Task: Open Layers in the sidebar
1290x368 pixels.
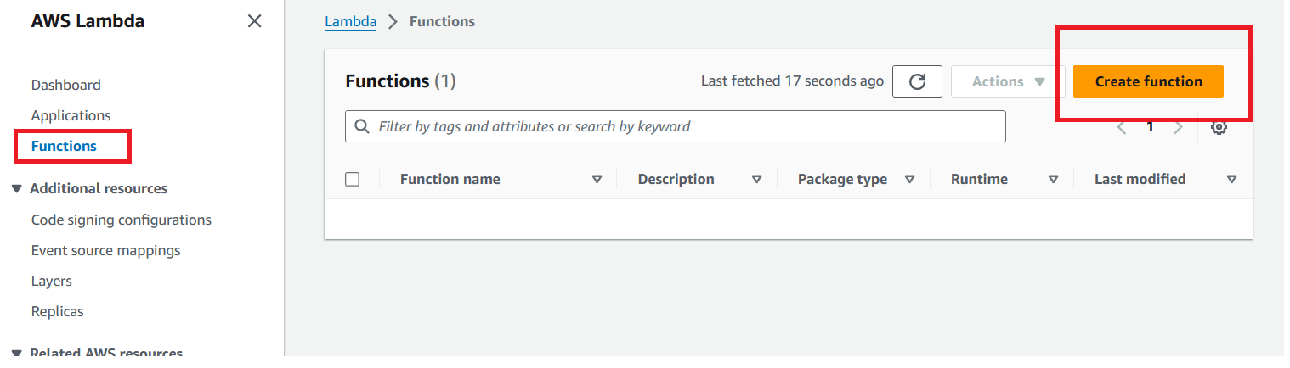Action: (51, 281)
